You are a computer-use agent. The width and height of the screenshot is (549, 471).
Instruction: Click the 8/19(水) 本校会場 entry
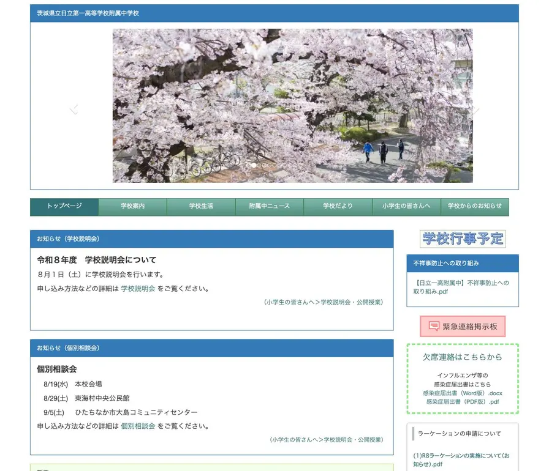point(73,384)
